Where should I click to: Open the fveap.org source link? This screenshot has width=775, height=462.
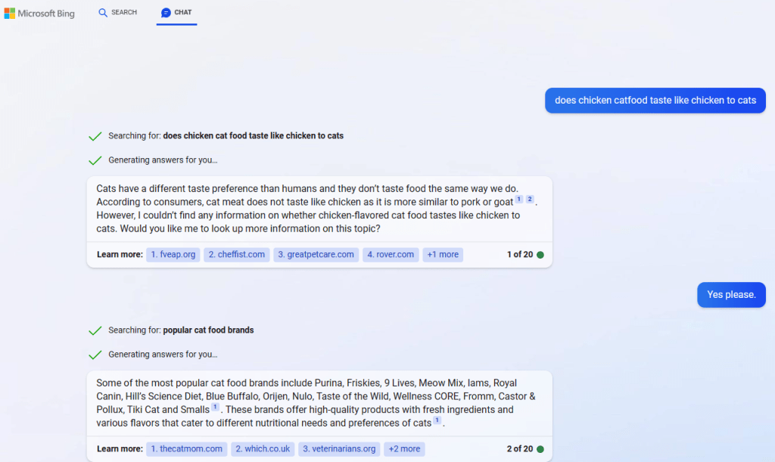tap(173, 255)
